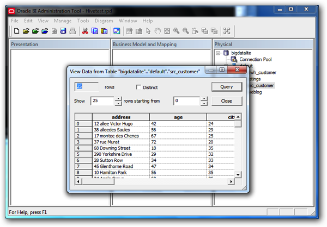Click the Paste clipboard icon
327x227 pixels.
click(x=104, y=31)
